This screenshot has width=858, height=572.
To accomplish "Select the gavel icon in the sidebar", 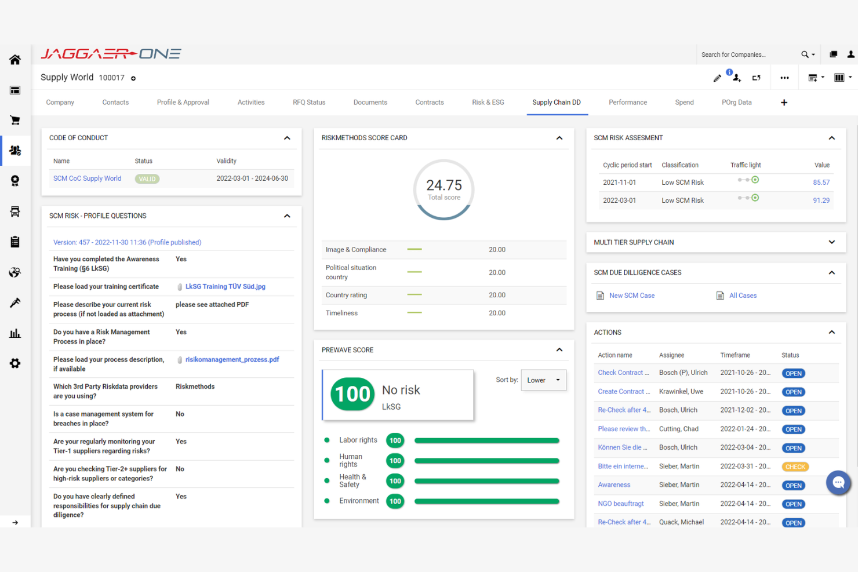I will point(15,303).
